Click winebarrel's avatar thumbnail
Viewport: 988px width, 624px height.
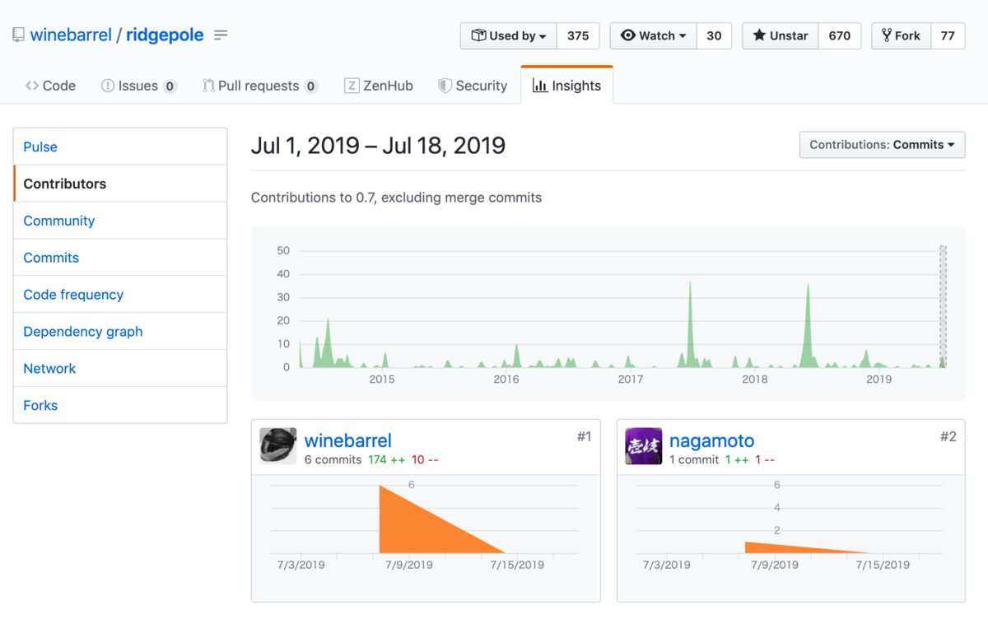pyautogui.click(x=278, y=446)
